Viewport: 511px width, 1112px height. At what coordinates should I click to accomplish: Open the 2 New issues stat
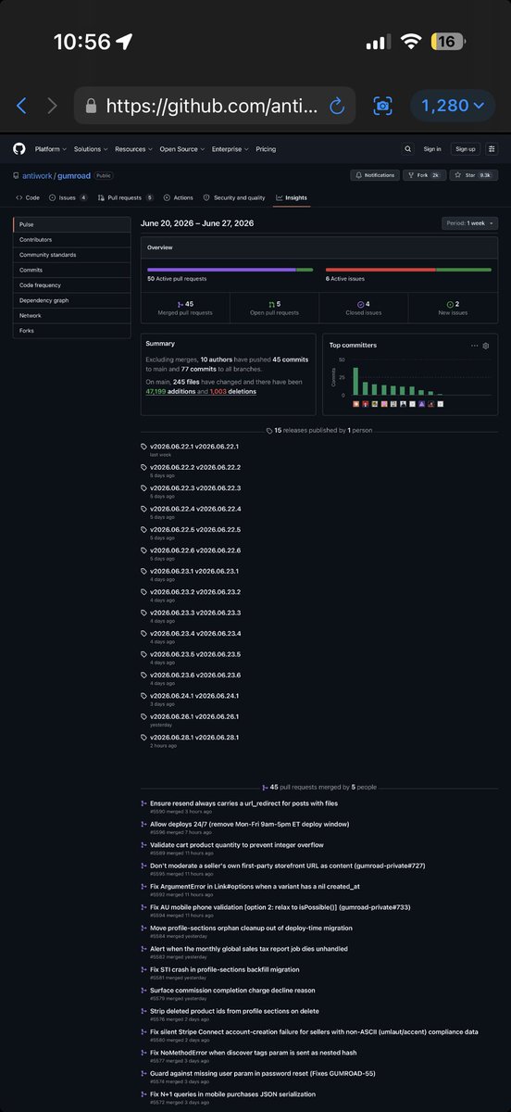pyautogui.click(x=454, y=308)
